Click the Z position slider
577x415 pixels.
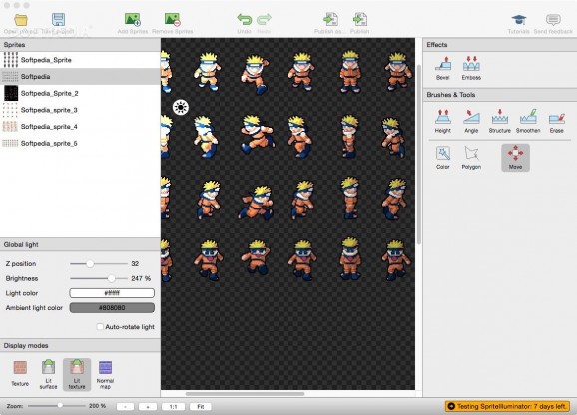(99, 264)
